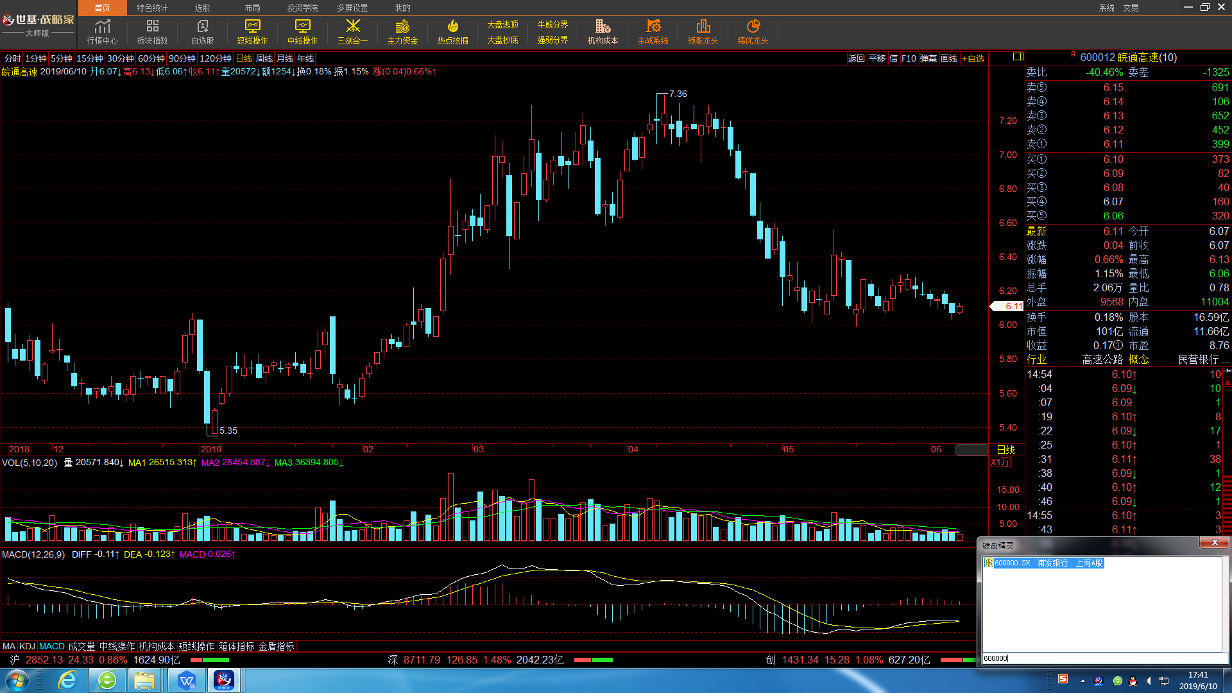The image size is (1232, 693).
Task: Launch 短线操作 short-term tool
Action: coord(253,32)
